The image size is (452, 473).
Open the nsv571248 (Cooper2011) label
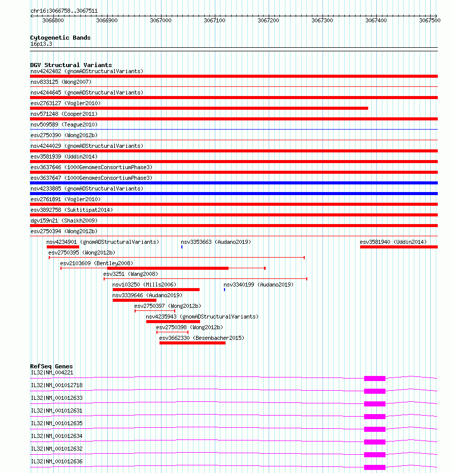click(64, 114)
